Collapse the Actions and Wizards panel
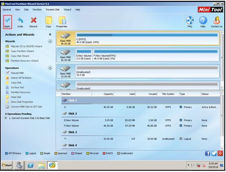Viewport: 226px width, 172px height. [50, 34]
